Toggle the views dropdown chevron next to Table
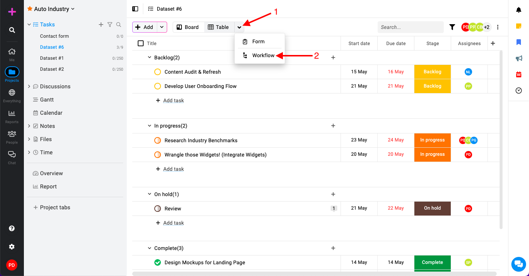This screenshot has width=529, height=276. point(240,27)
